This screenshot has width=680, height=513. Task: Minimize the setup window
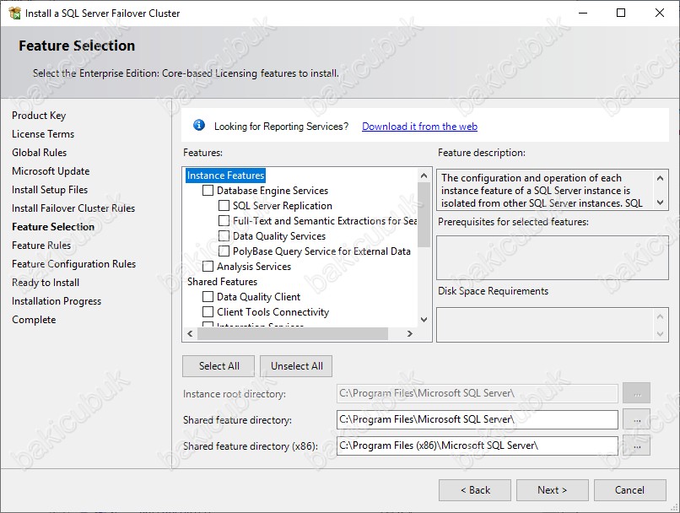[x=583, y=13]
